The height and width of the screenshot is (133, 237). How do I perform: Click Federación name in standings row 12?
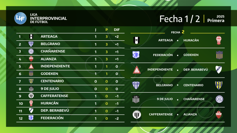click(52, 118)
